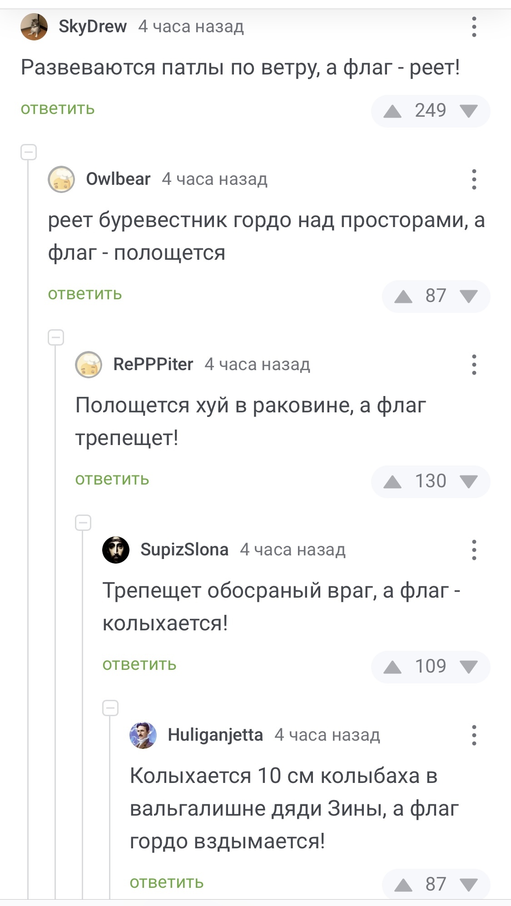Show options menu for SupizSlona's comment

[474, 550]
